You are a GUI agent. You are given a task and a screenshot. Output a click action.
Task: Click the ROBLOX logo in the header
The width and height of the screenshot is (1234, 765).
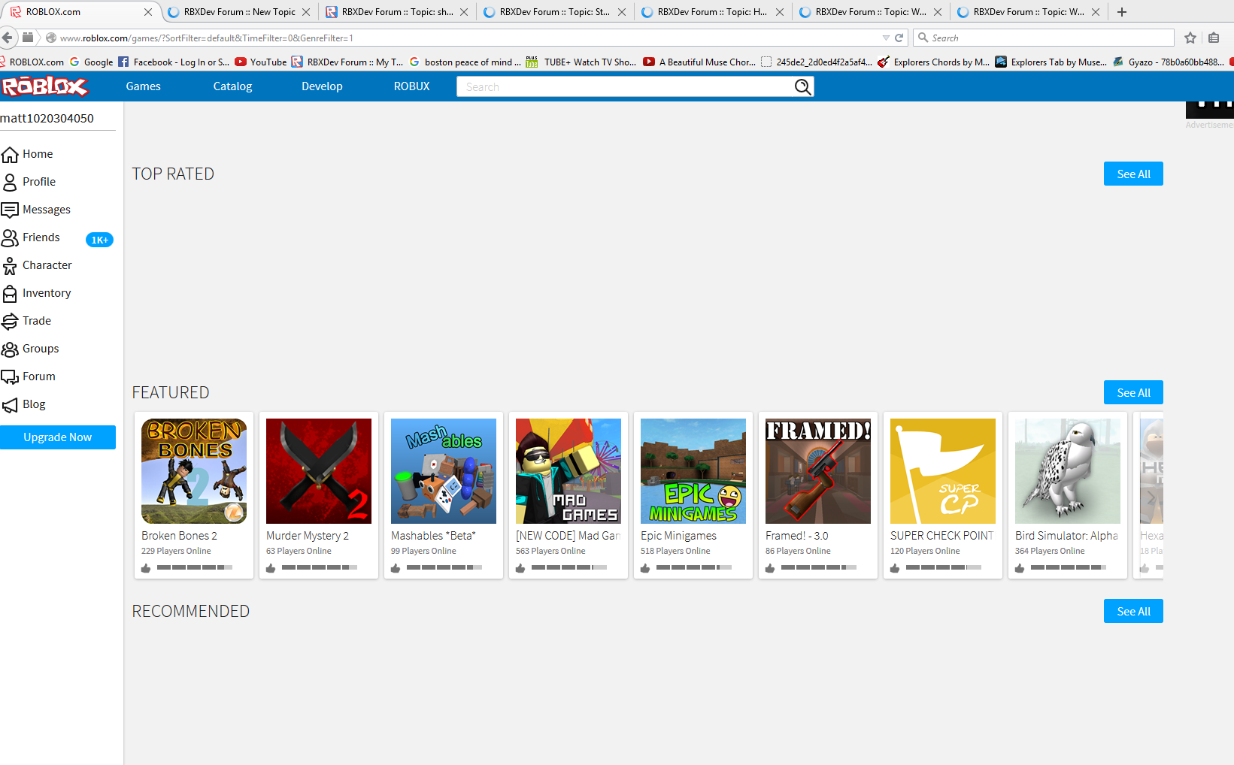(44, 86)
